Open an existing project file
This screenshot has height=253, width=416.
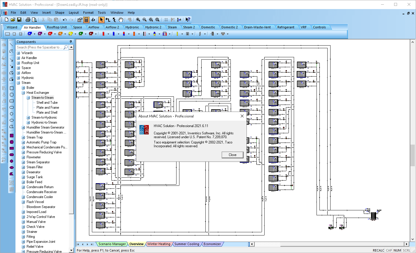click(x=13, y=20)
